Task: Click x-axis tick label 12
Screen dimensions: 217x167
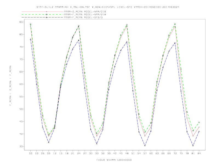Action: [55, 153]
